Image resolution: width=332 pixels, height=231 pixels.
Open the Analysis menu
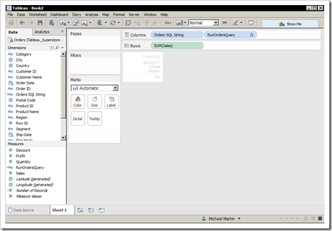(x=92, y=15)
